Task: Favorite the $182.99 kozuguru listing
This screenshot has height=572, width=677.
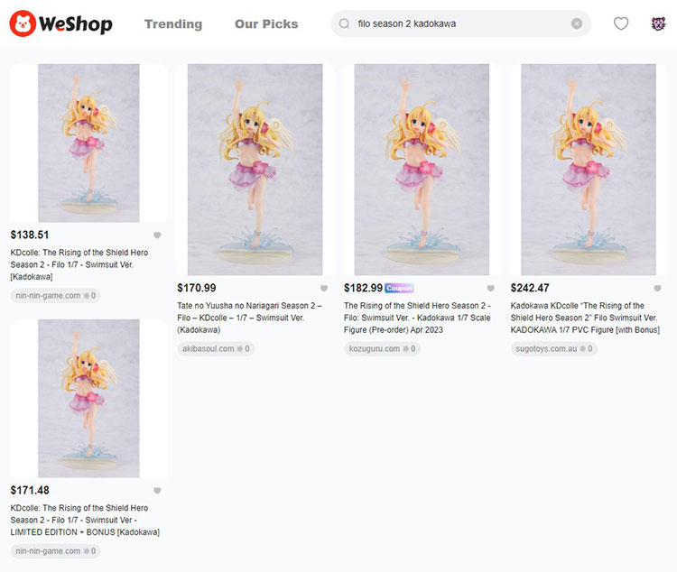Action: 490,288
